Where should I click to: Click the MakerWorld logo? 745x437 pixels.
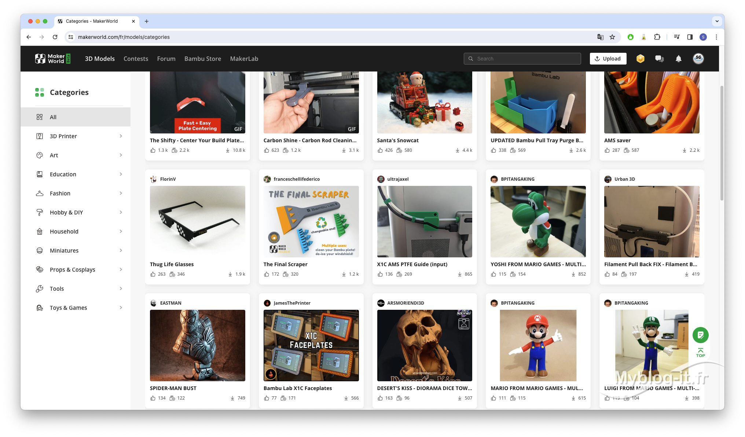coord(52,59)
